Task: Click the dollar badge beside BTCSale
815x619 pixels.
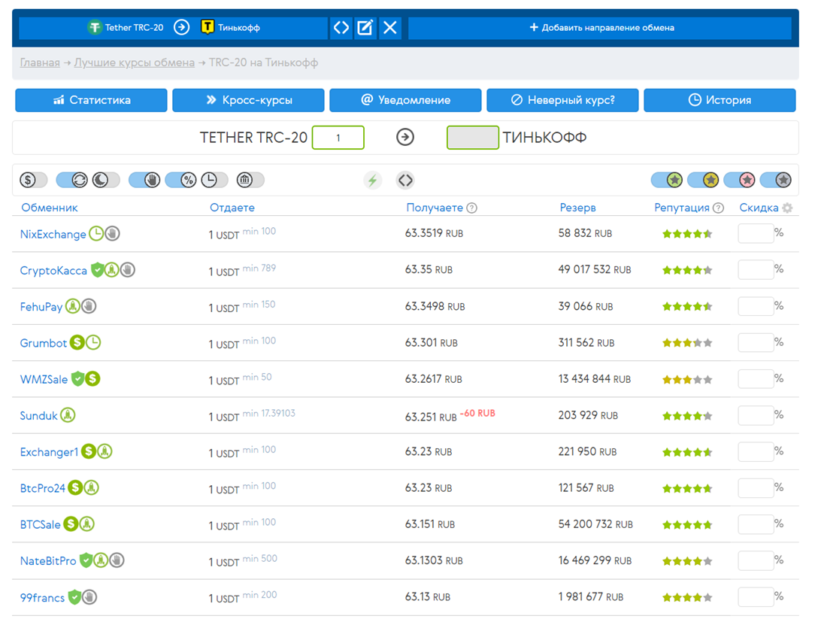Action: point(71,524)
